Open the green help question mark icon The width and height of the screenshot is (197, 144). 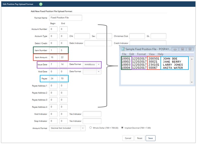pyautogui.click(x=41, y=4)
